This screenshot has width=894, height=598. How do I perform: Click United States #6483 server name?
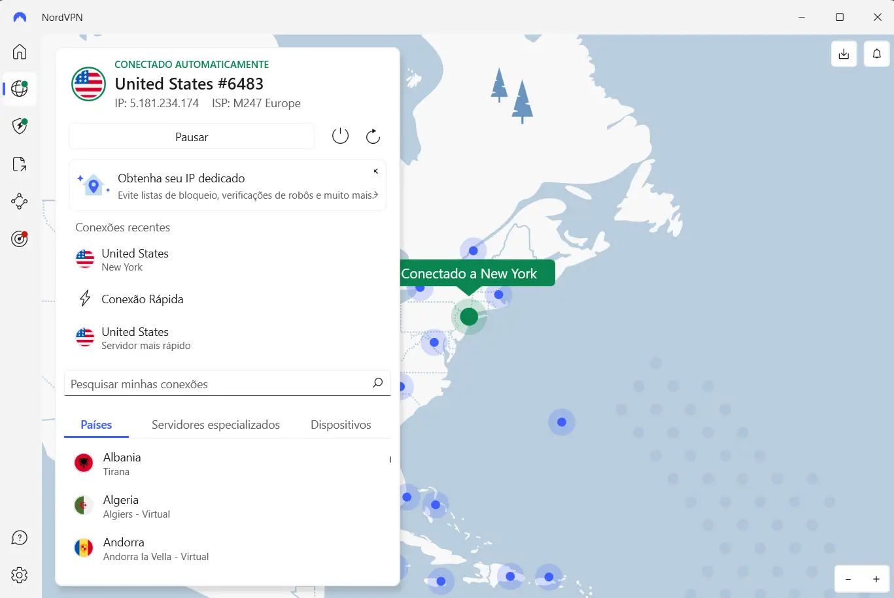point(189,84)
